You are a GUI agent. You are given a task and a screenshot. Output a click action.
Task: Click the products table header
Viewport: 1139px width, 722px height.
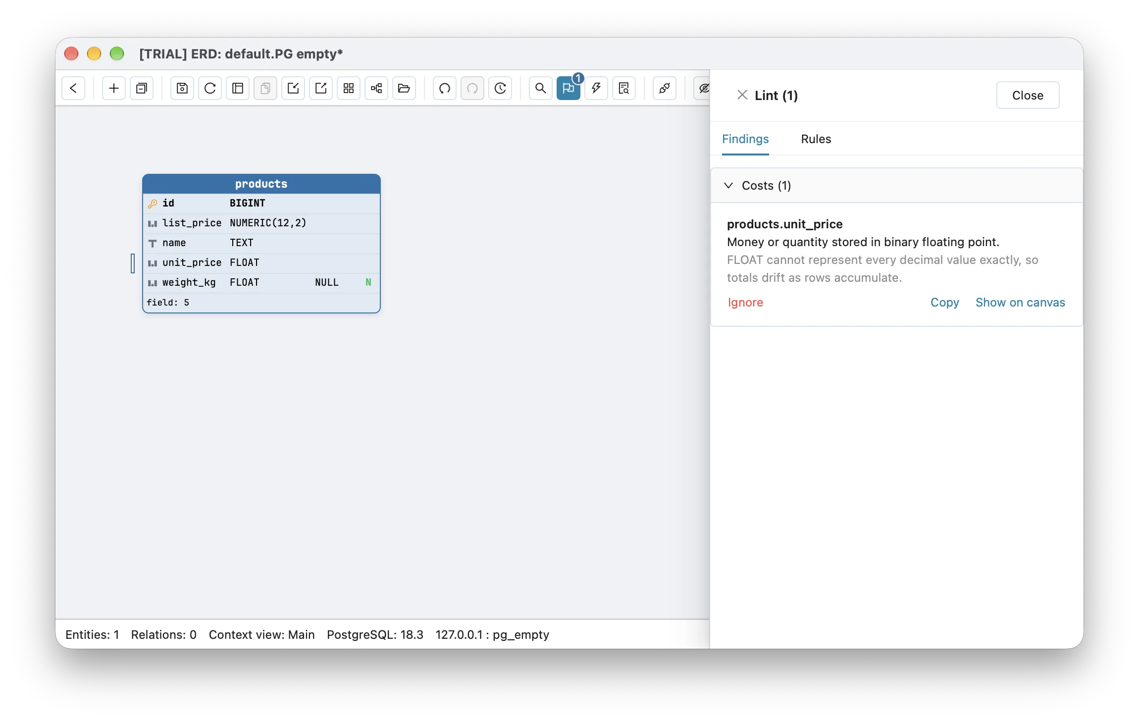[x=261, y=184]
